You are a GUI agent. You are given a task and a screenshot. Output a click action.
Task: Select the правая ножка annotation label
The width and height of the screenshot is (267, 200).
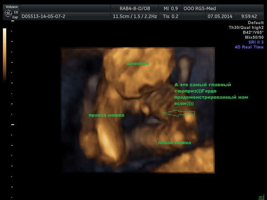click(106, 115)
